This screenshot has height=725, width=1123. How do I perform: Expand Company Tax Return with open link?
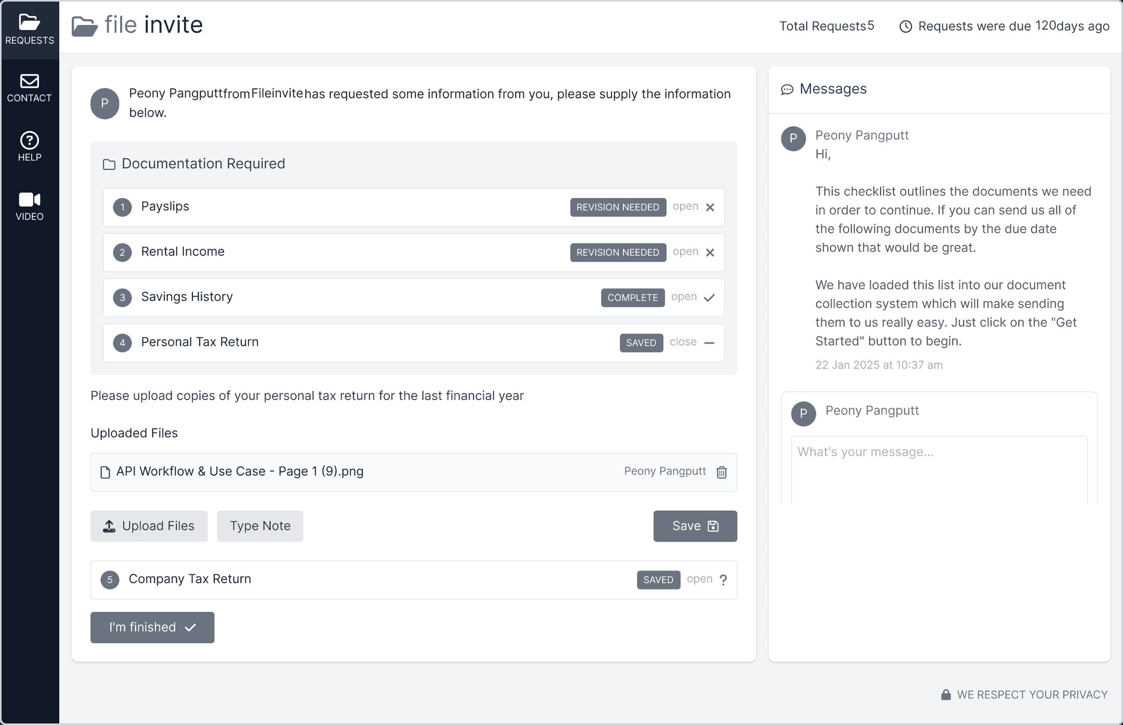699,579
